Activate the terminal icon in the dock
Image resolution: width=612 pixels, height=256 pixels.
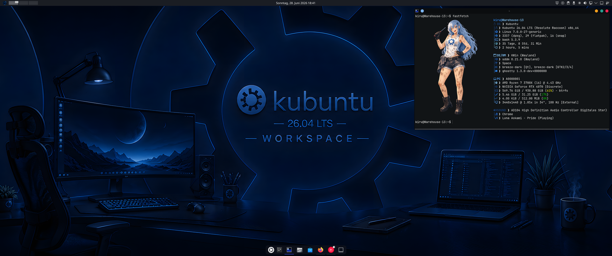pyautogui.click(x=289, y=250)
